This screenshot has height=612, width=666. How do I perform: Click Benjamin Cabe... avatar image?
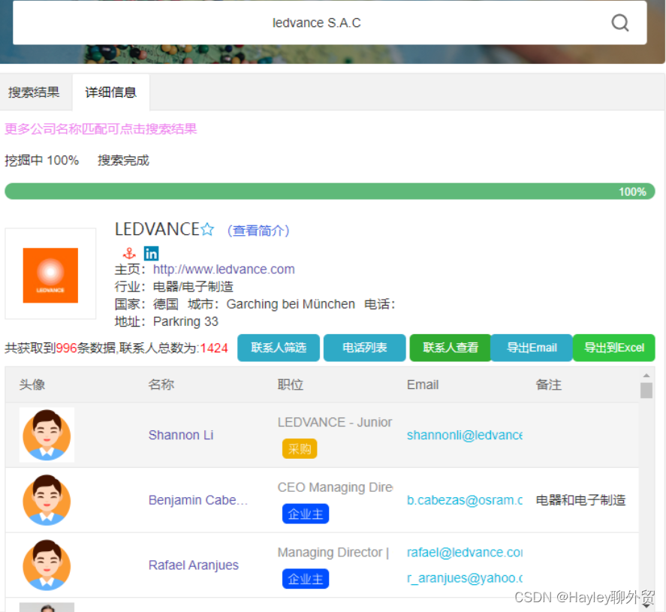tap(47, 500)
